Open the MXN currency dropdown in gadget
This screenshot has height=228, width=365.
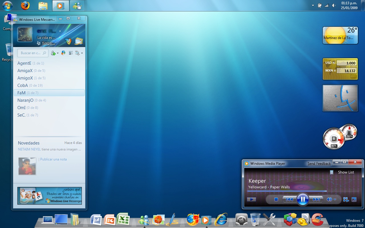(x=335, y=71)
